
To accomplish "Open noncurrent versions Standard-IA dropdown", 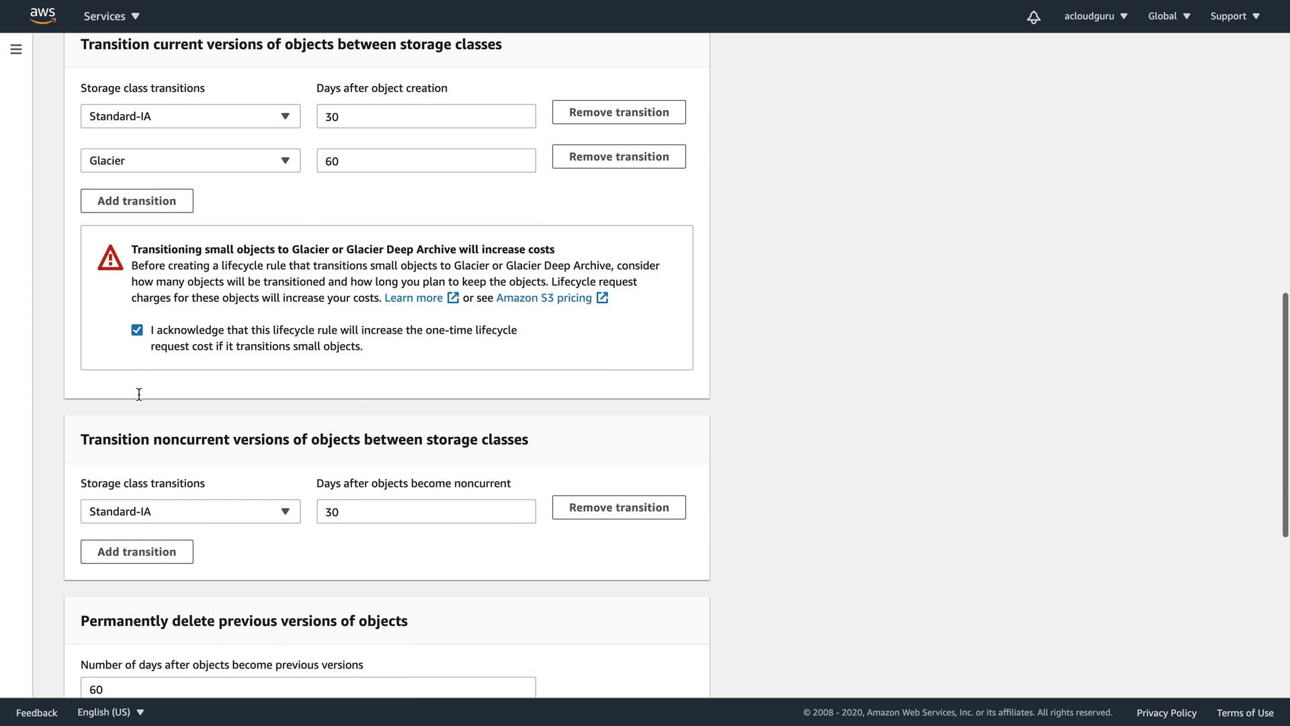I will [190, 512].
